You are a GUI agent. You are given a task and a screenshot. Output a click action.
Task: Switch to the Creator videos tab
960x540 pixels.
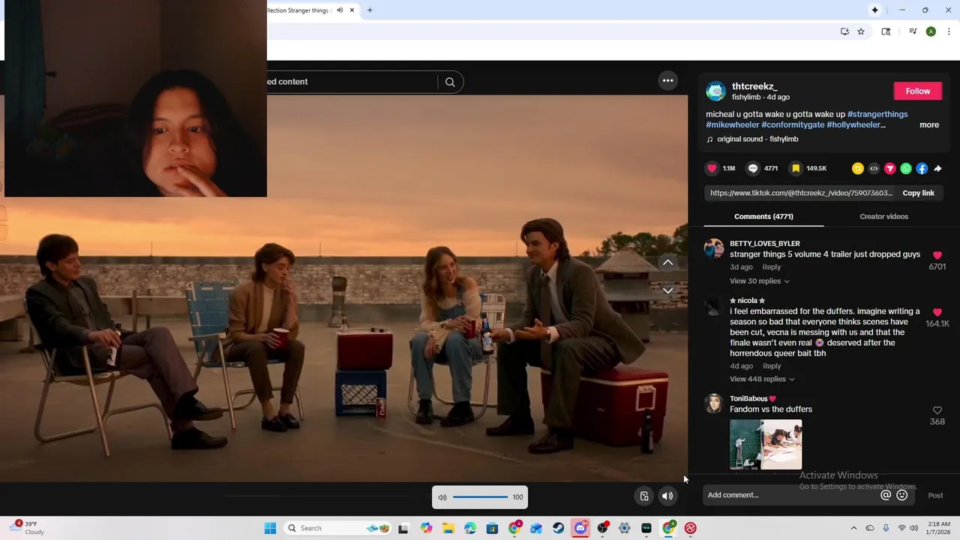[883, 216]
